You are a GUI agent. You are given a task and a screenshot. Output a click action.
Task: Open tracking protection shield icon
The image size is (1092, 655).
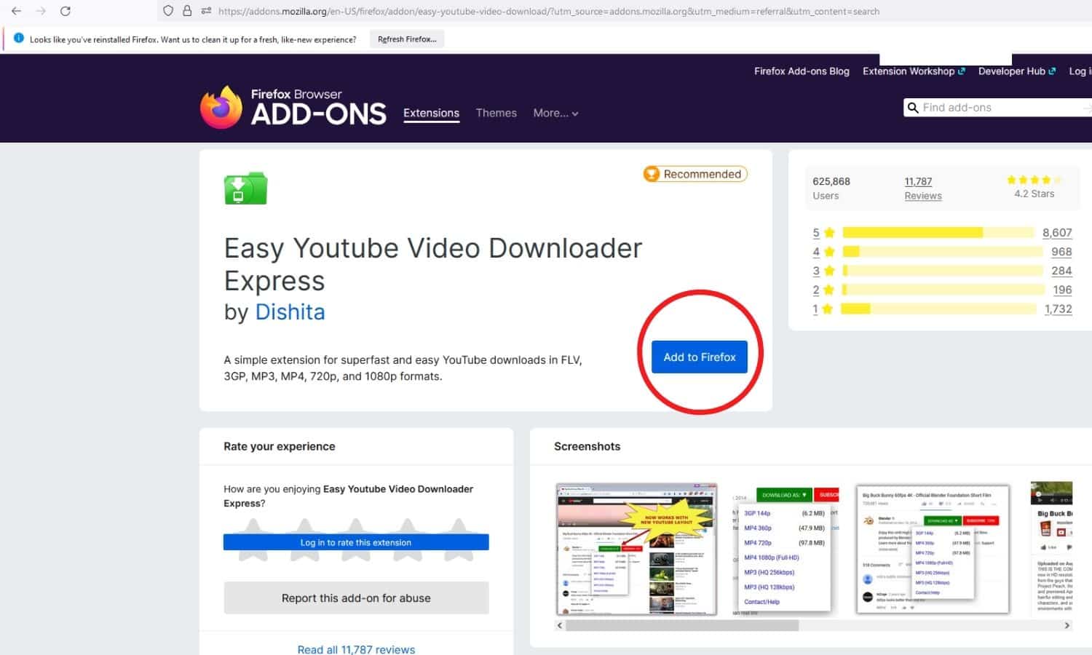(x=168, y=11)
